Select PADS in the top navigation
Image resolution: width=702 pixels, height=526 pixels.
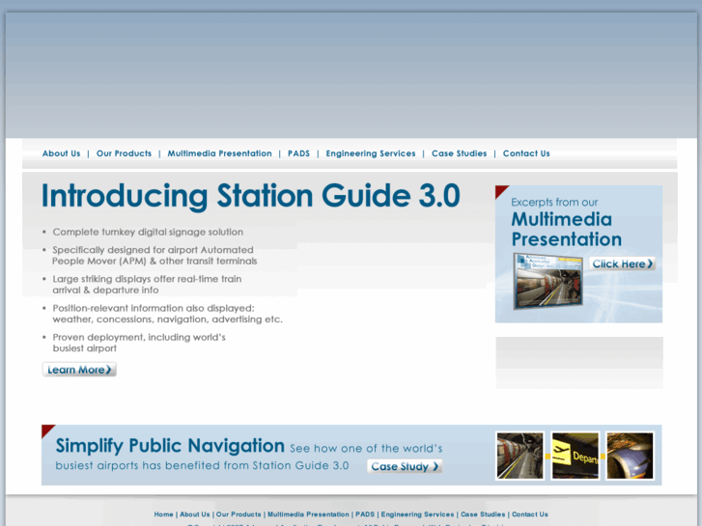pyautogui.click(x=298, y=153)
